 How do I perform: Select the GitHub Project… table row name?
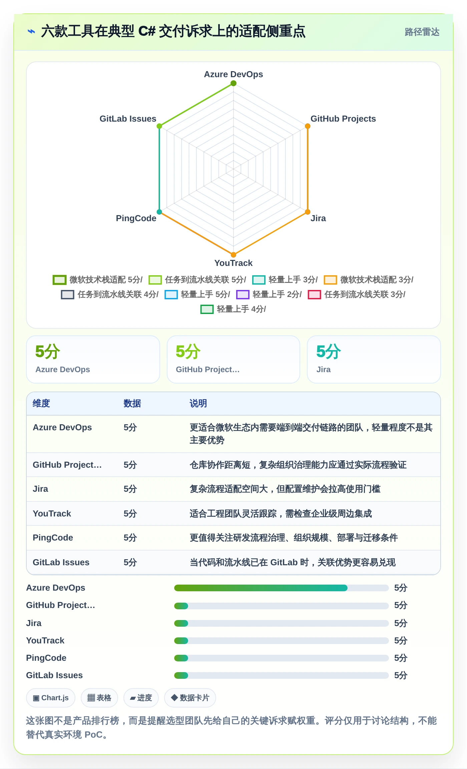pyautogui.click(x=67, y=465)
